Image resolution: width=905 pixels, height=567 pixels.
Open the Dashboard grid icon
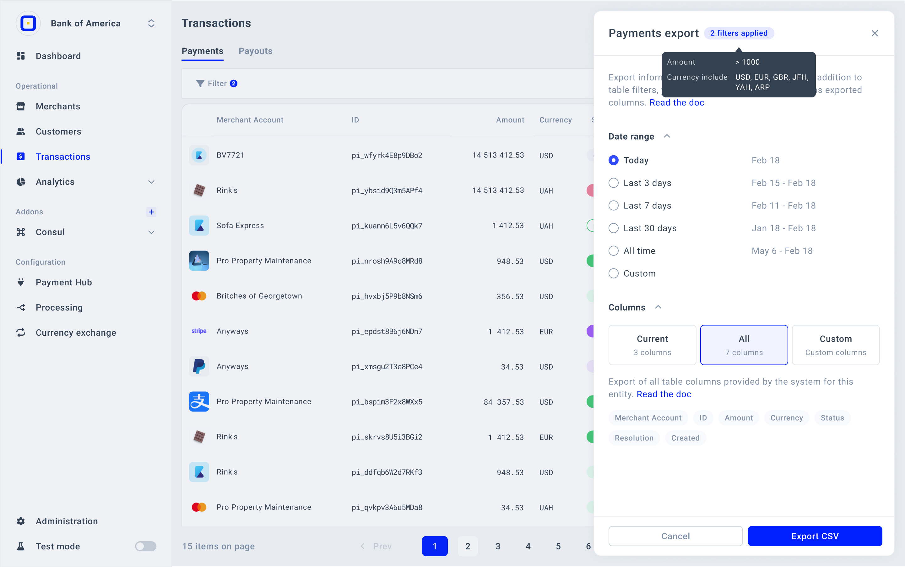pos(21,56)
